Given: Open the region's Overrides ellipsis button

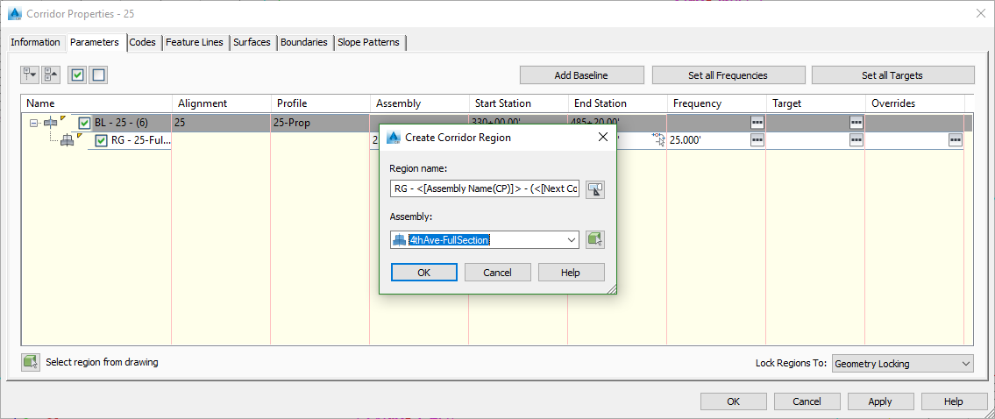Looking at the screenshot, I should pyautogui.click(x=955, y=140).
